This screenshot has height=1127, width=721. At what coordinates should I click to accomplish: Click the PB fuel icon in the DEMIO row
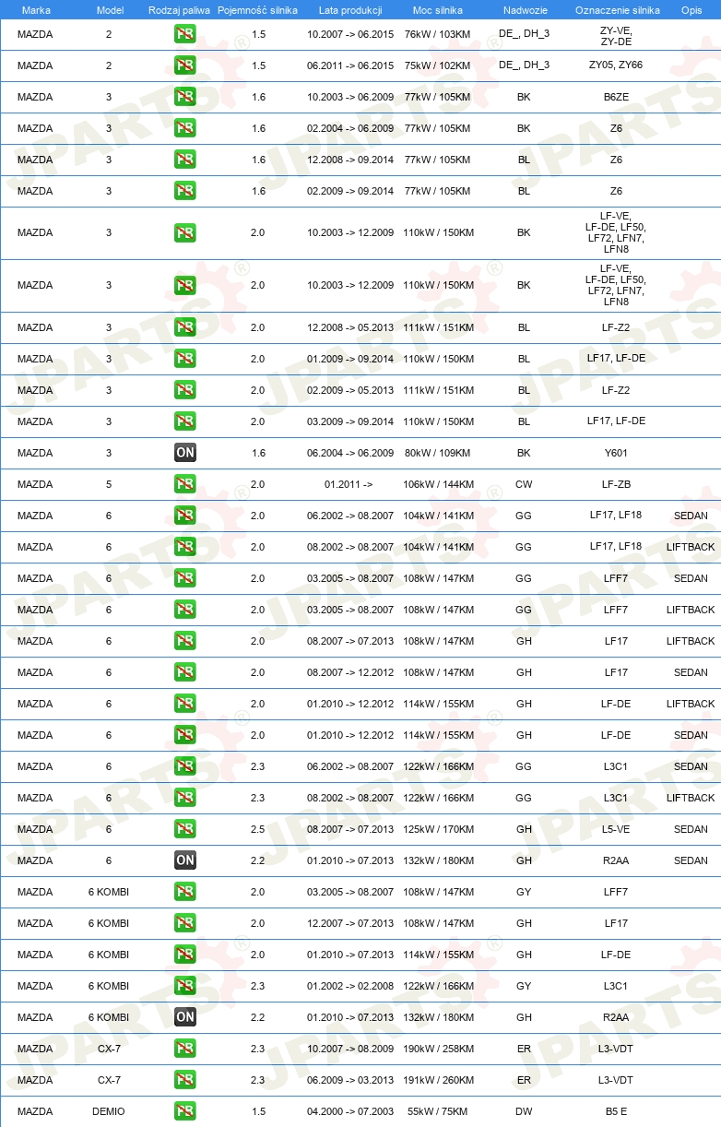coord(185,1112)
